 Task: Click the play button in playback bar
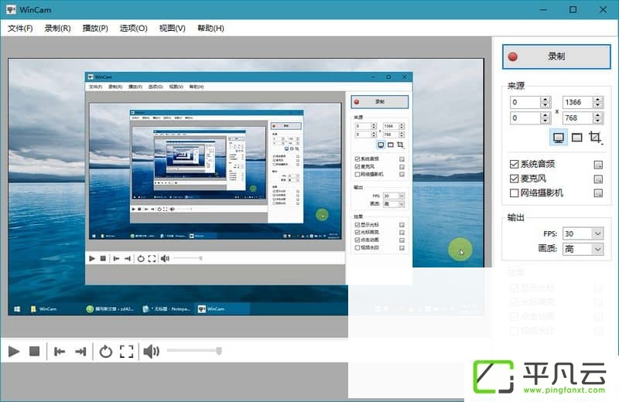[x=14, y=351]
